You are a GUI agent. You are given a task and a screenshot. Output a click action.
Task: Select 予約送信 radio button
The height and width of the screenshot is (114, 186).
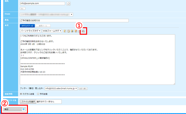pyautogui.click(x=38, y=94)
